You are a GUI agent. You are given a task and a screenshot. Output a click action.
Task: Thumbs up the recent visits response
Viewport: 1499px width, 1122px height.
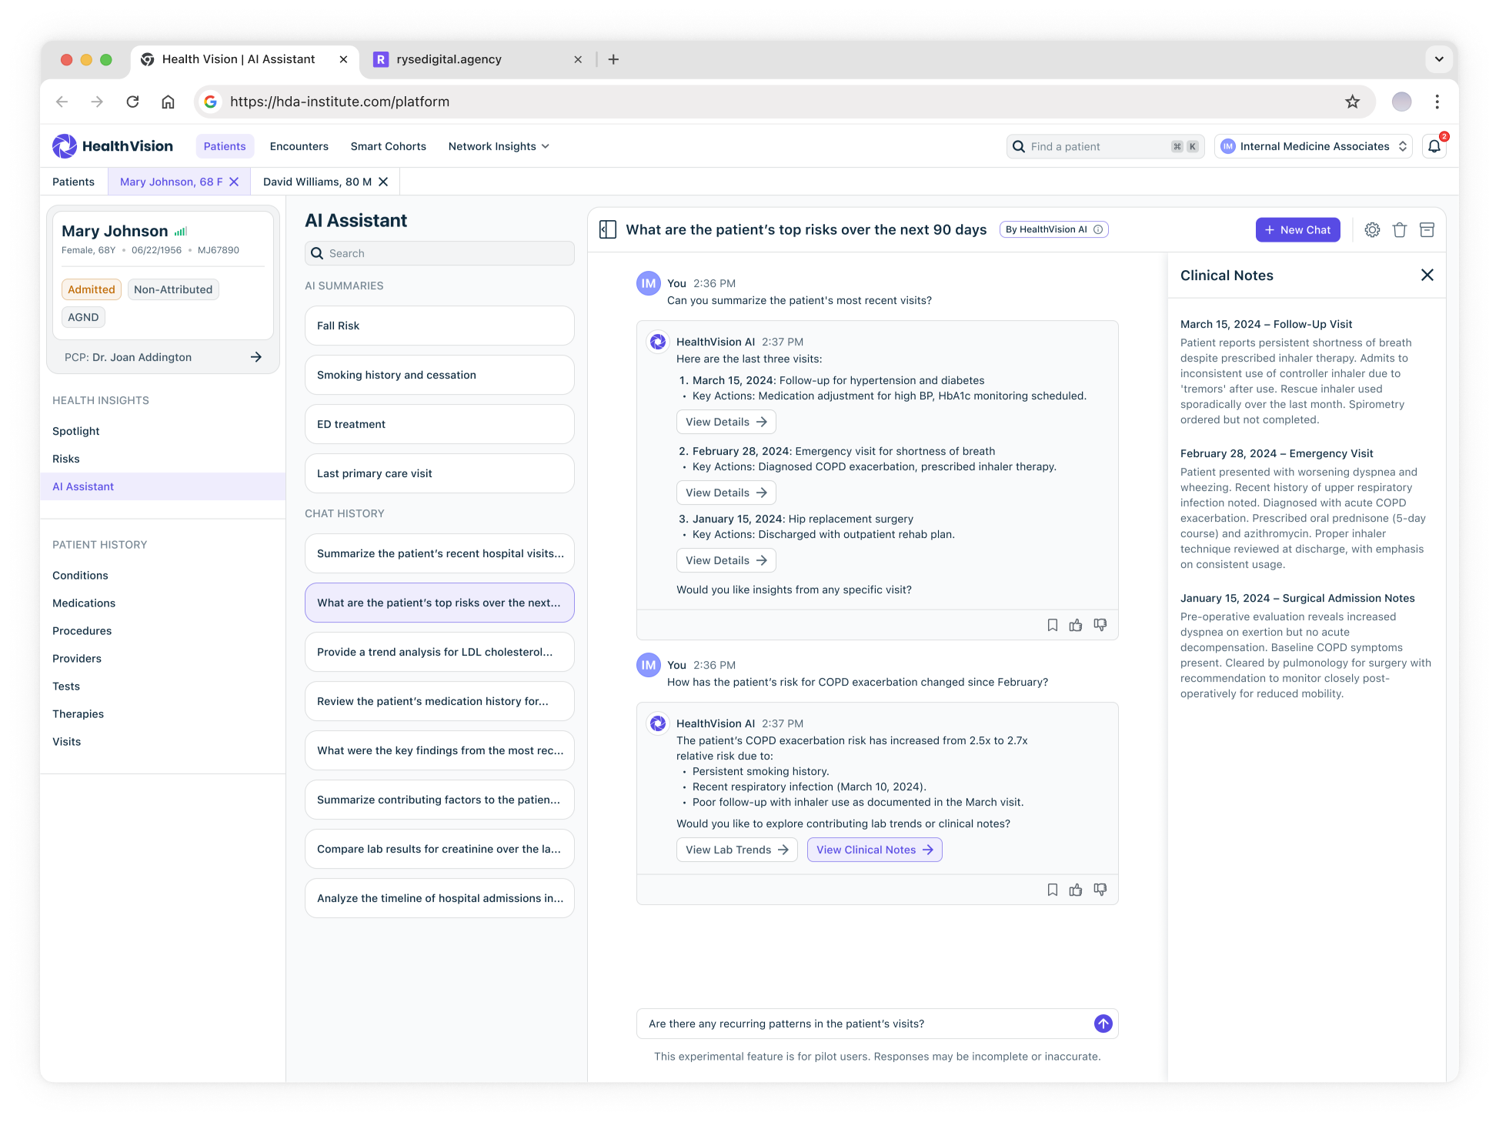[x=1076, y=625]
